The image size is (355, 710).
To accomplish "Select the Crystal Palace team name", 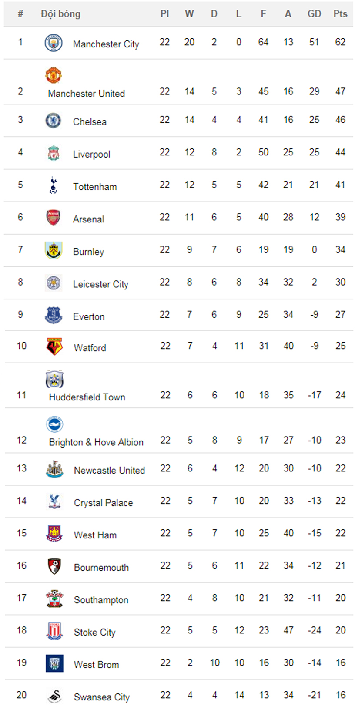I will (103, 503).
